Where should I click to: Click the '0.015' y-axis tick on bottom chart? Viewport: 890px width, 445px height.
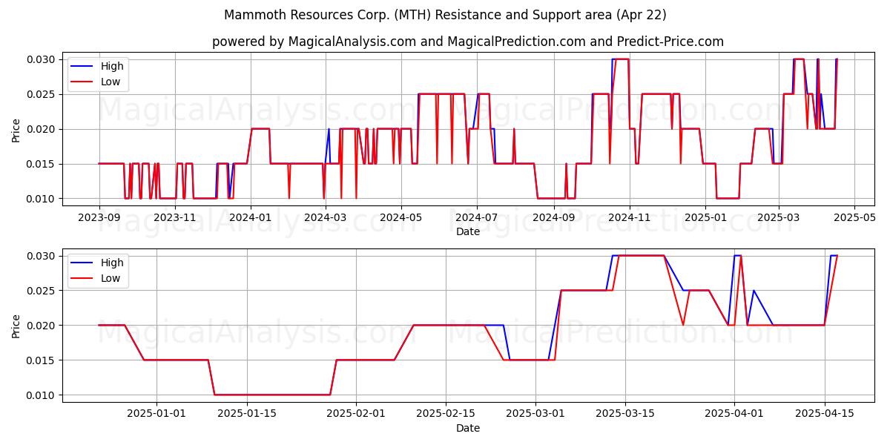click(42, 360)
